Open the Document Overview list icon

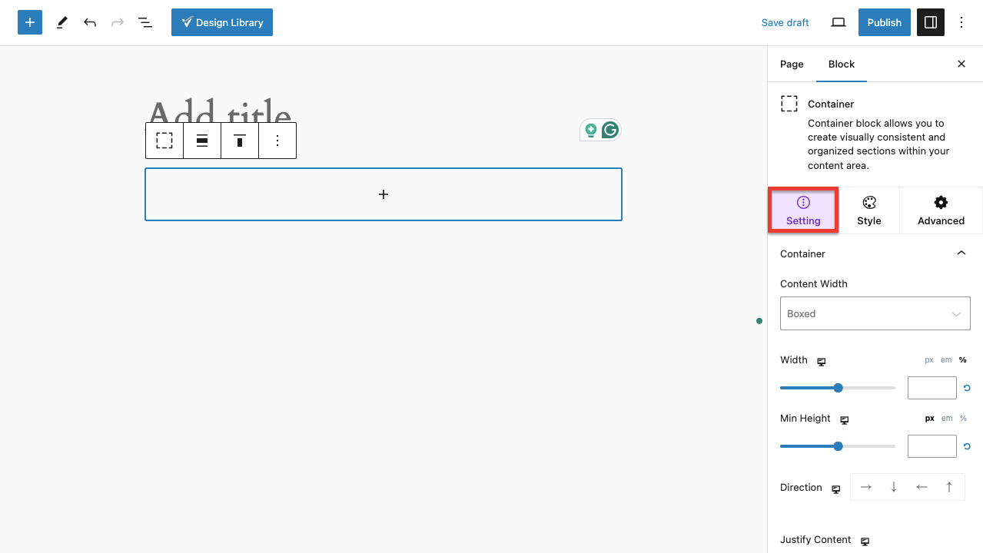144,22
